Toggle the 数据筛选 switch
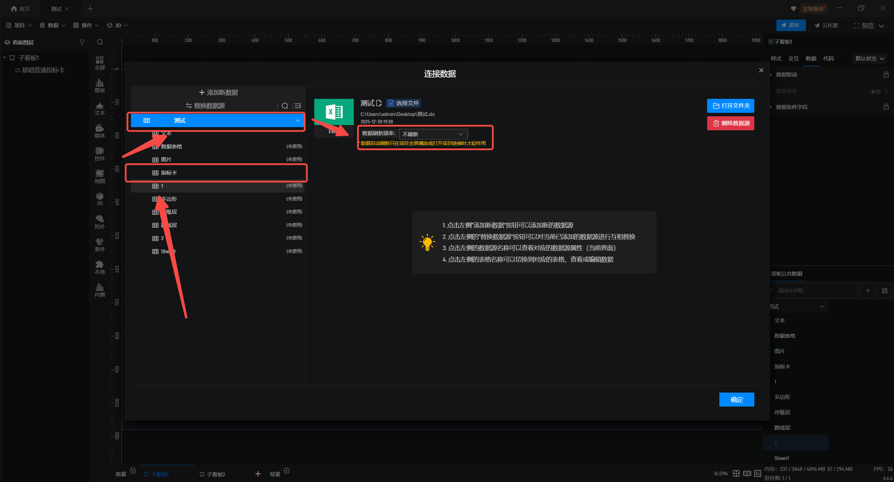894x482 pixels. click(875, 91)
